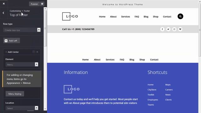Image resolution: width=201 pixels, height=113 pixels.
Task: Click the Call Us phone number text
Action: tap(78, 29)
